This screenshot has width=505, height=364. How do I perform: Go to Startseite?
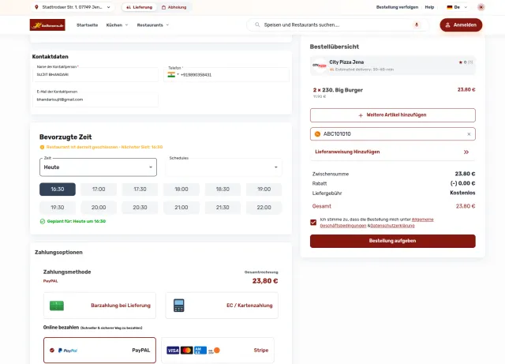(88, 24)
